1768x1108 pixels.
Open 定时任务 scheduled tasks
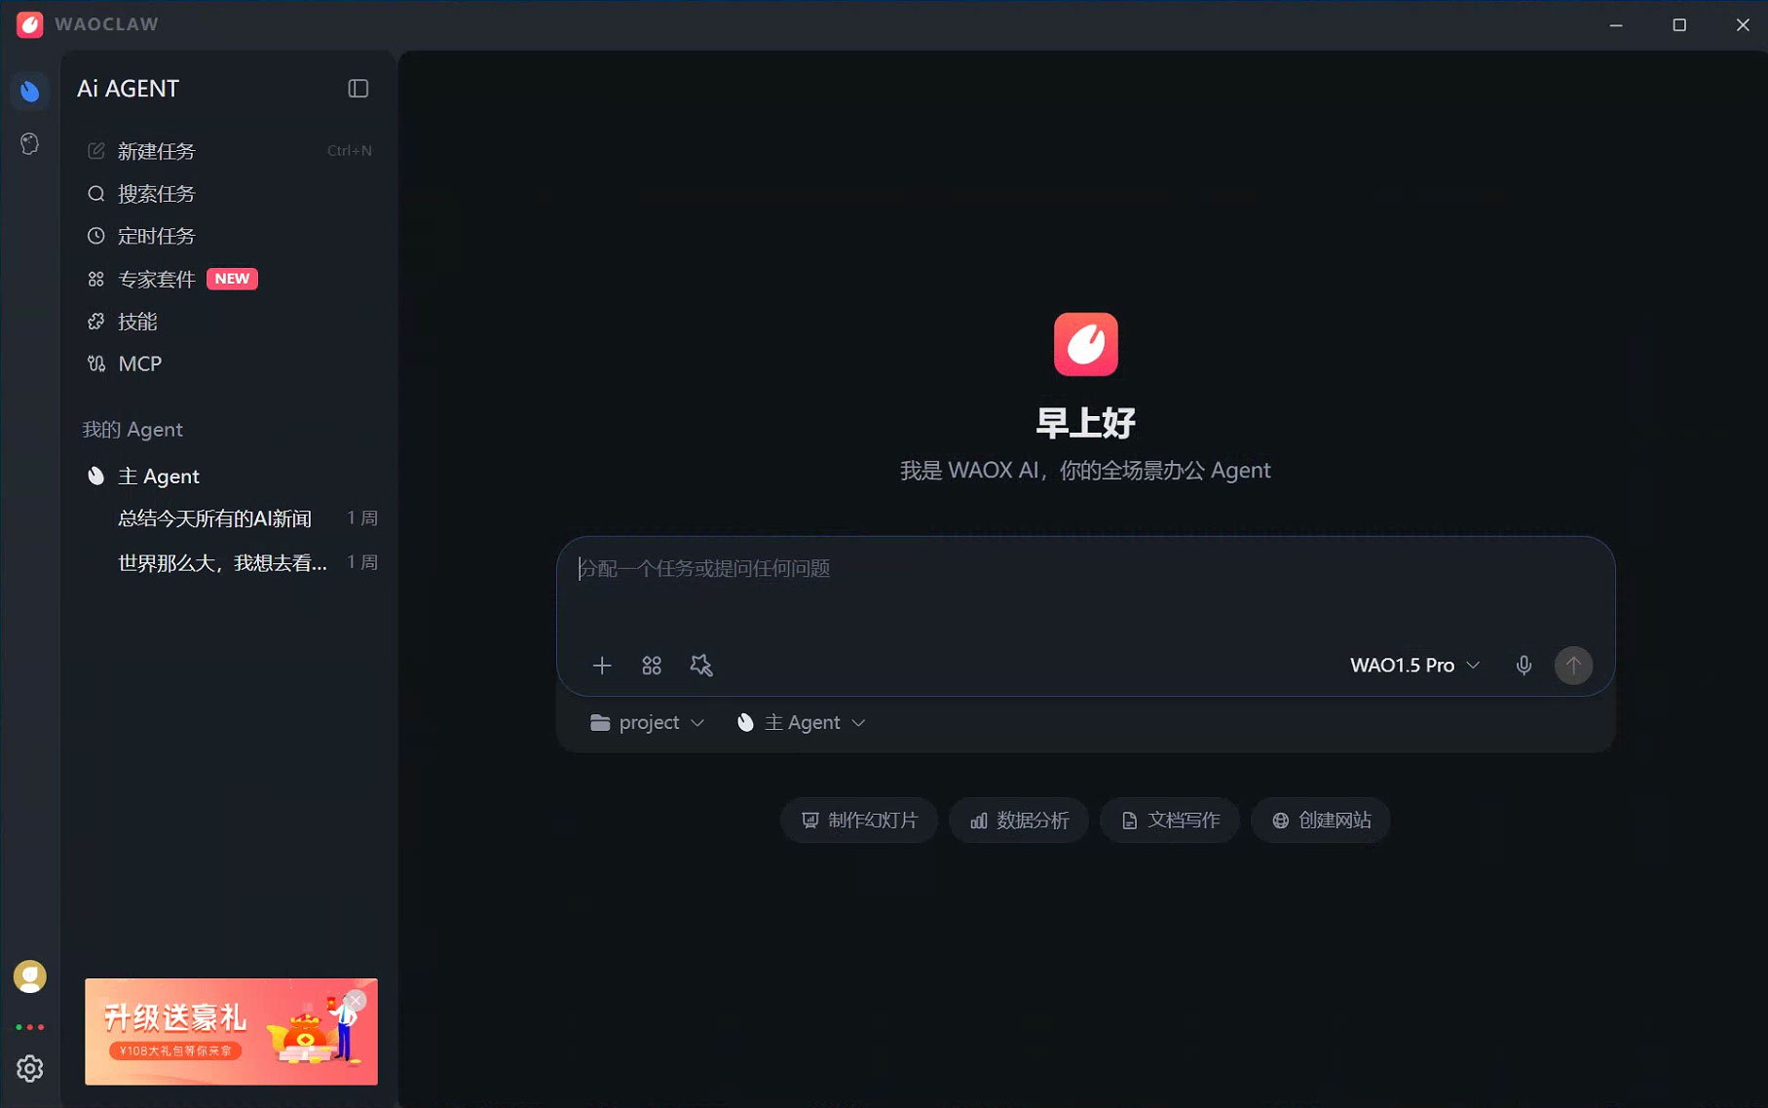231,236
